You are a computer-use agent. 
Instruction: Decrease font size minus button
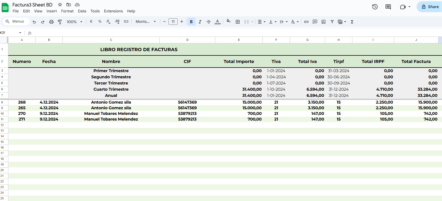pyautogui.click(x=164, y=22)
